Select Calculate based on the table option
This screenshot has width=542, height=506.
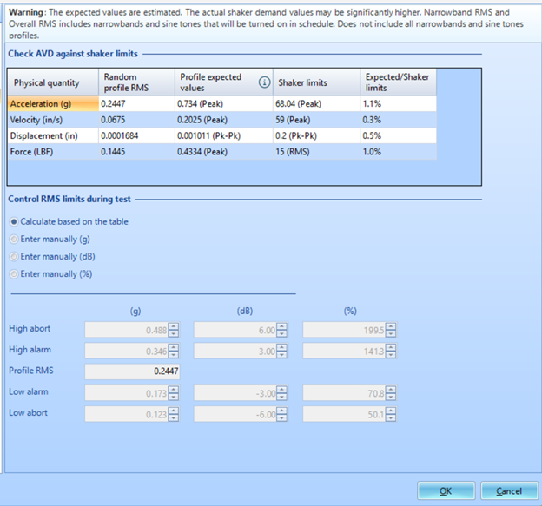(x=14, y=222)
